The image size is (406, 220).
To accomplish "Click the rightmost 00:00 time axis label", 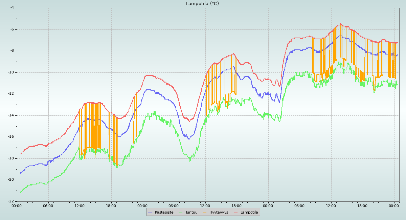I will pyautogui.click(x=394, y=205).
